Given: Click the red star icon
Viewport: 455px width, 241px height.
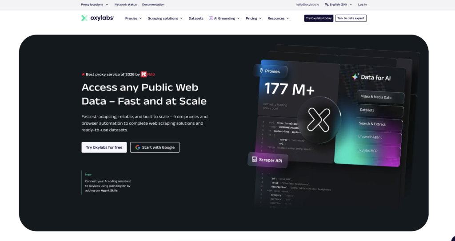Looking at the screenshot, I should point(83,75).
